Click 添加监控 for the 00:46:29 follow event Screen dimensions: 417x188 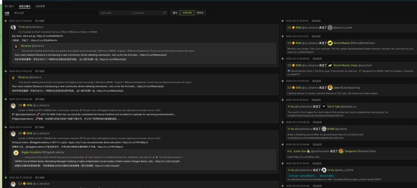click(316, 122)
